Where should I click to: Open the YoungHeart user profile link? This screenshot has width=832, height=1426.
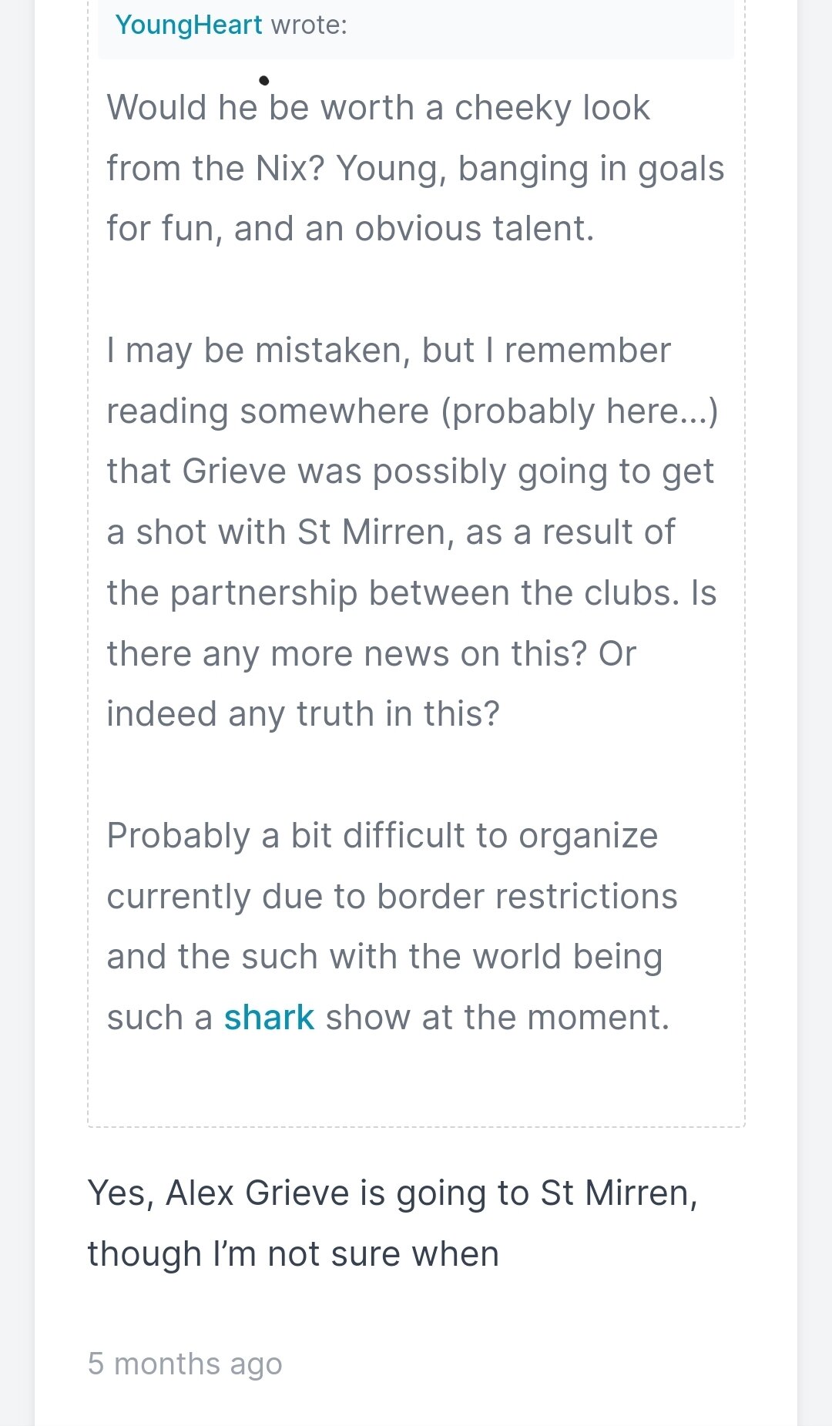189,25
